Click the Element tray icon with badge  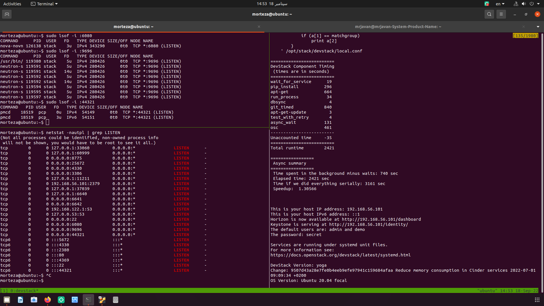coord(486,4)
